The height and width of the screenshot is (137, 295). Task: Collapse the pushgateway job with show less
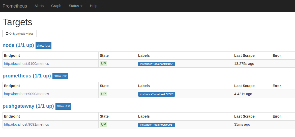(63, 106)
